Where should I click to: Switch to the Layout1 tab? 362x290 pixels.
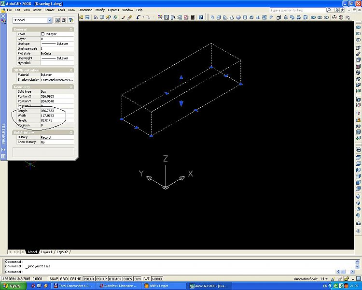(46, 252)
